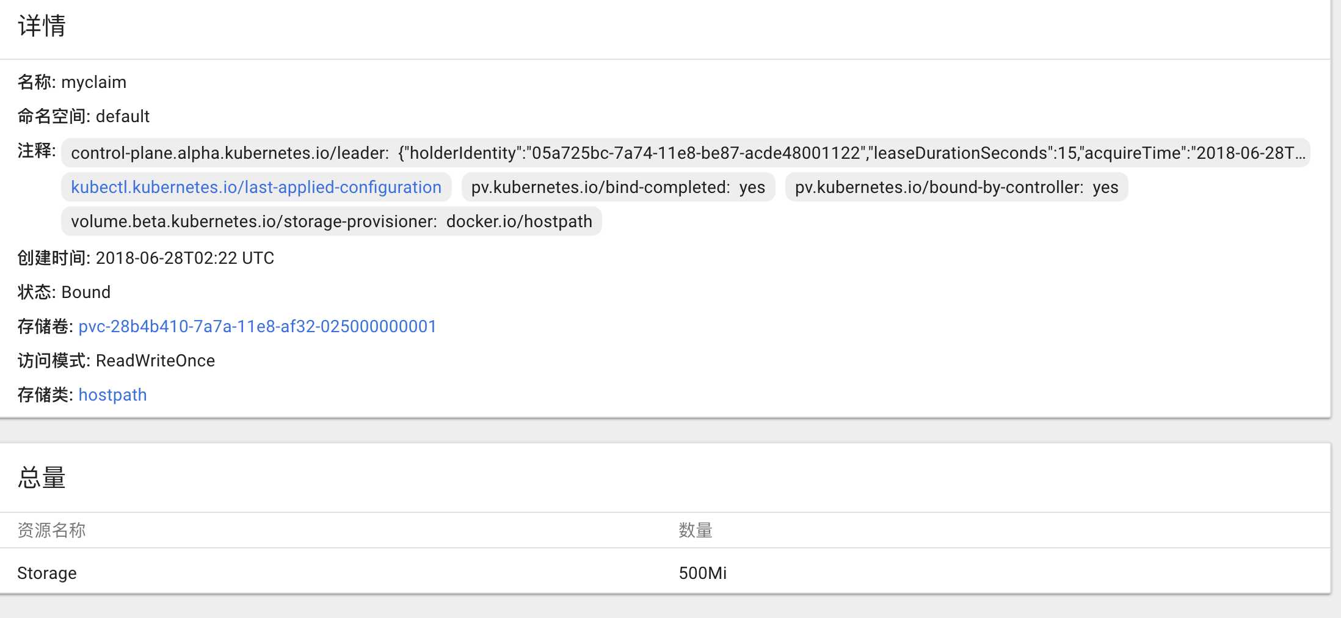The image size is (1341, 618).
Task: Click the Bound status value
Action: (x=86, y=293)
